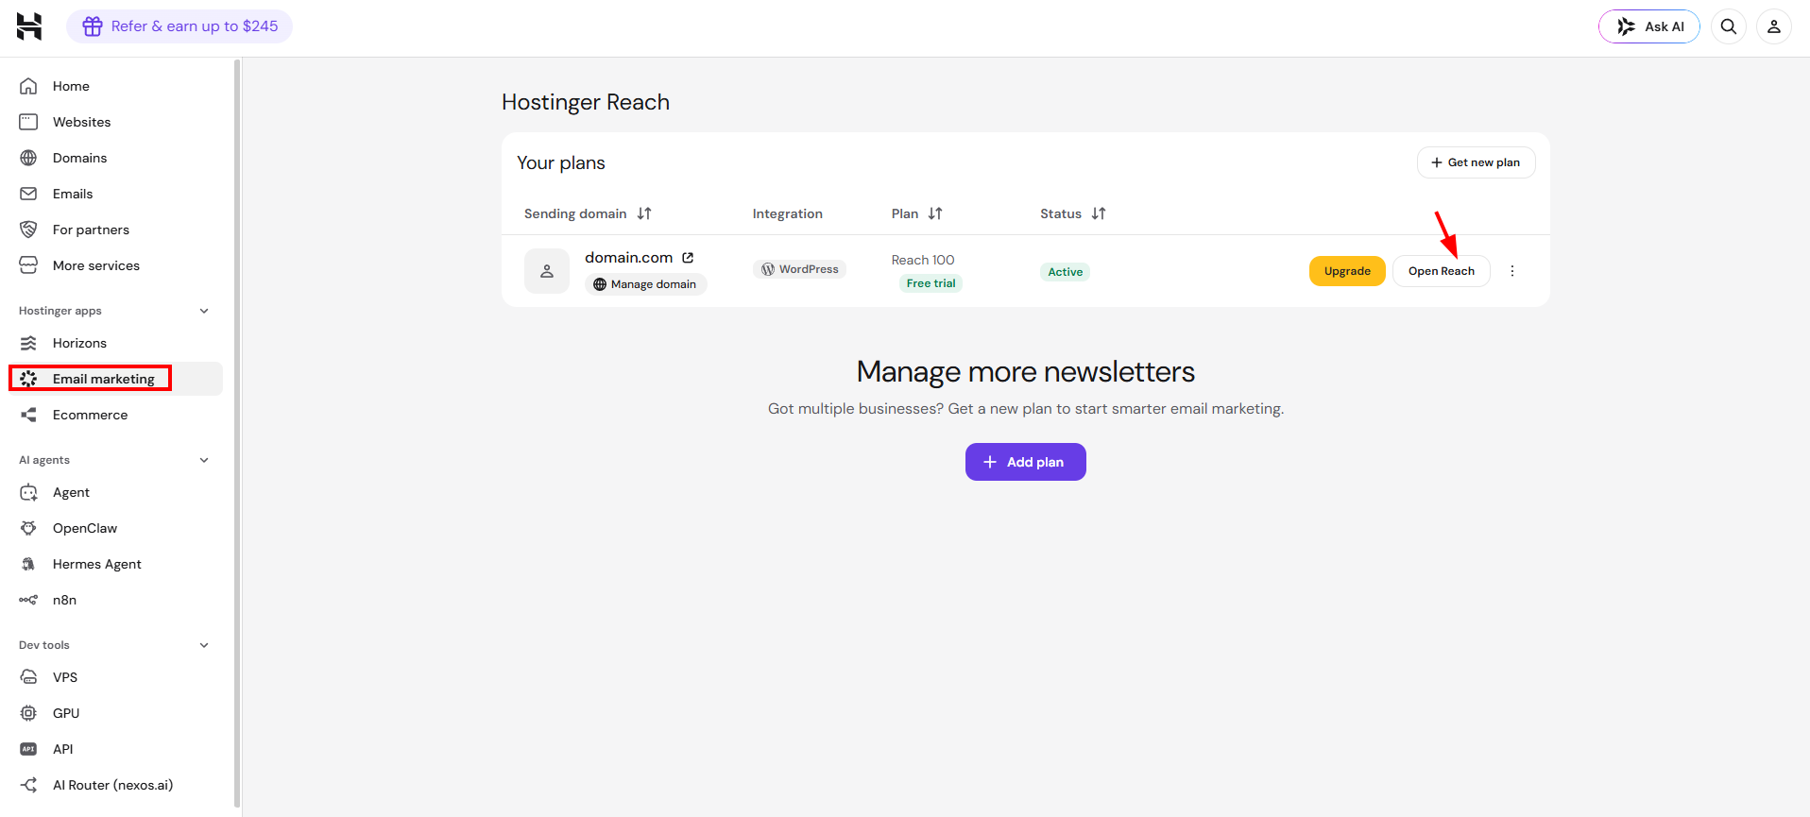1810x817 pixels.
Task: Click the Open Reach button
Action: [1442, 271]
